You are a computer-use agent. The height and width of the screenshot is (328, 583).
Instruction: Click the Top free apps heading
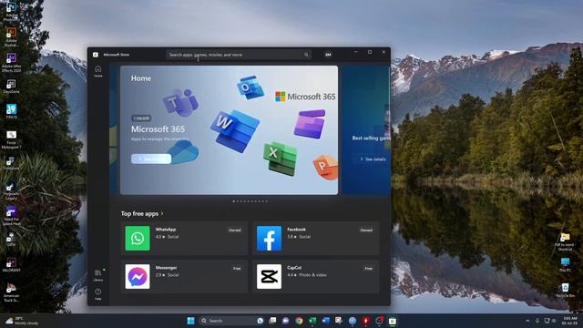pyautogui.click(x=139, y=213)
